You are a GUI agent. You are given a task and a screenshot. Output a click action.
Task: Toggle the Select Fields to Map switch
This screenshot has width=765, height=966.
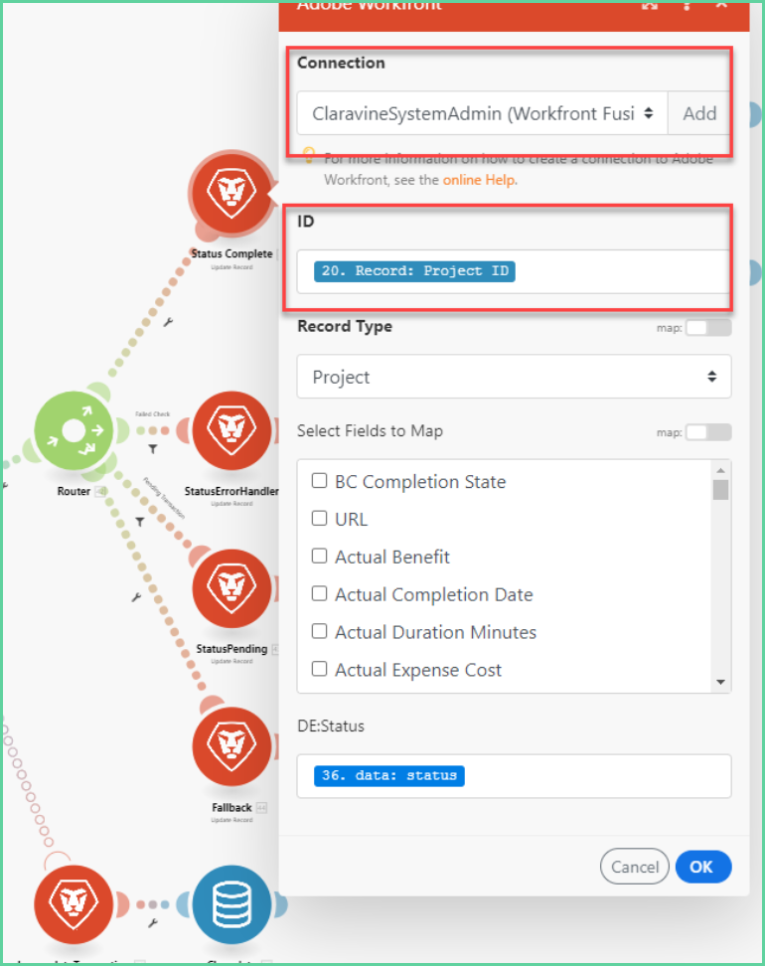click(708, 432)
